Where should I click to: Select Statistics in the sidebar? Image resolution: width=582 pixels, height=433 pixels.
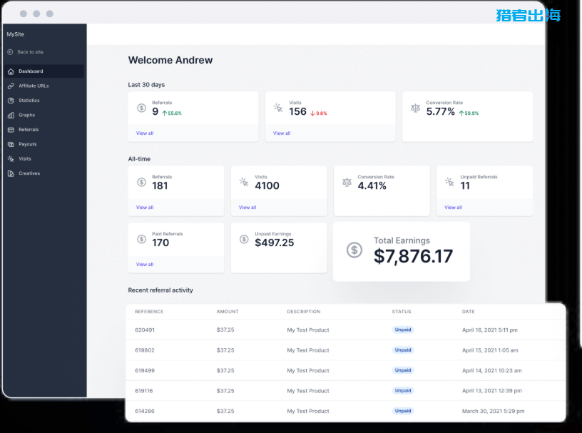29,101
